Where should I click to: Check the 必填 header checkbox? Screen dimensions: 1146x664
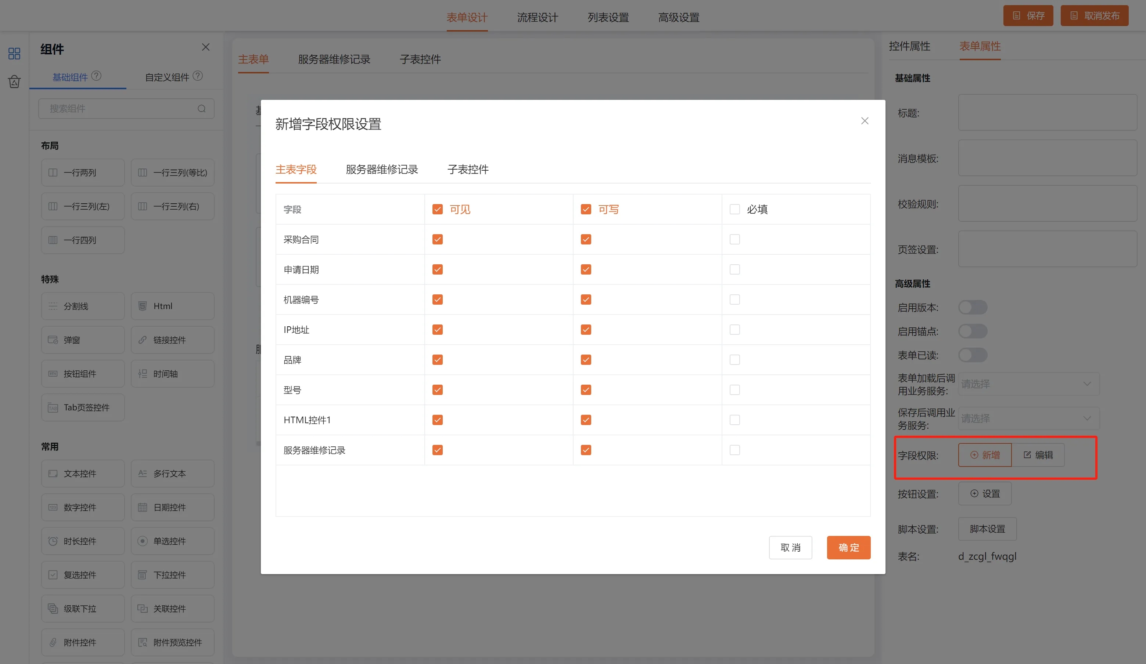coord(734,209)
